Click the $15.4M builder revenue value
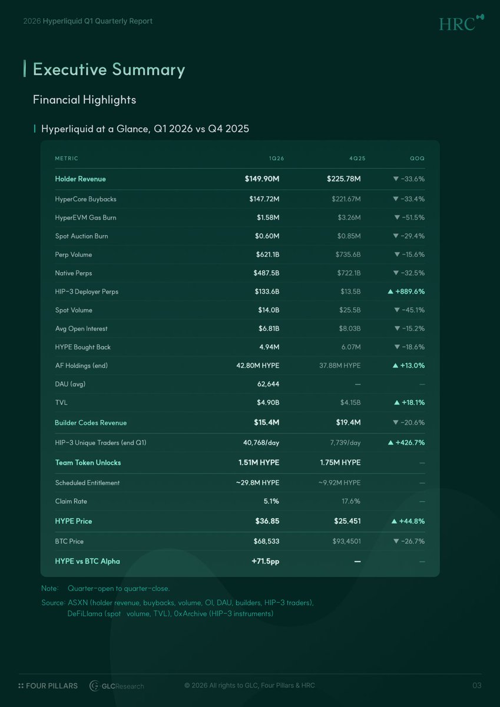This screenshot has width=500, height=707. pyautogui.click(x=267, y=423)
